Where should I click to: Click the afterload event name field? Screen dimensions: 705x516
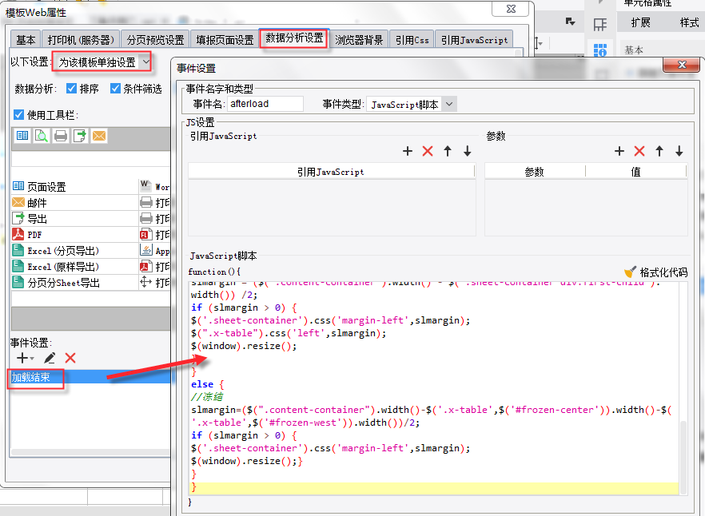coord(265,104)
